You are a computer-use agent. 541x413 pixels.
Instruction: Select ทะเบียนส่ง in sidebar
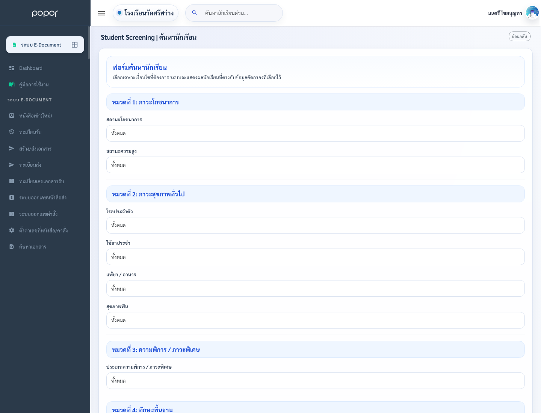click(45, 165)
